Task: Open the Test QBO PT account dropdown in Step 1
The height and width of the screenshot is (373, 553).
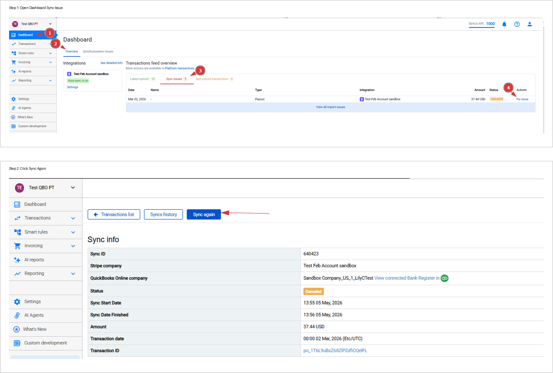Action: (50, 24)
